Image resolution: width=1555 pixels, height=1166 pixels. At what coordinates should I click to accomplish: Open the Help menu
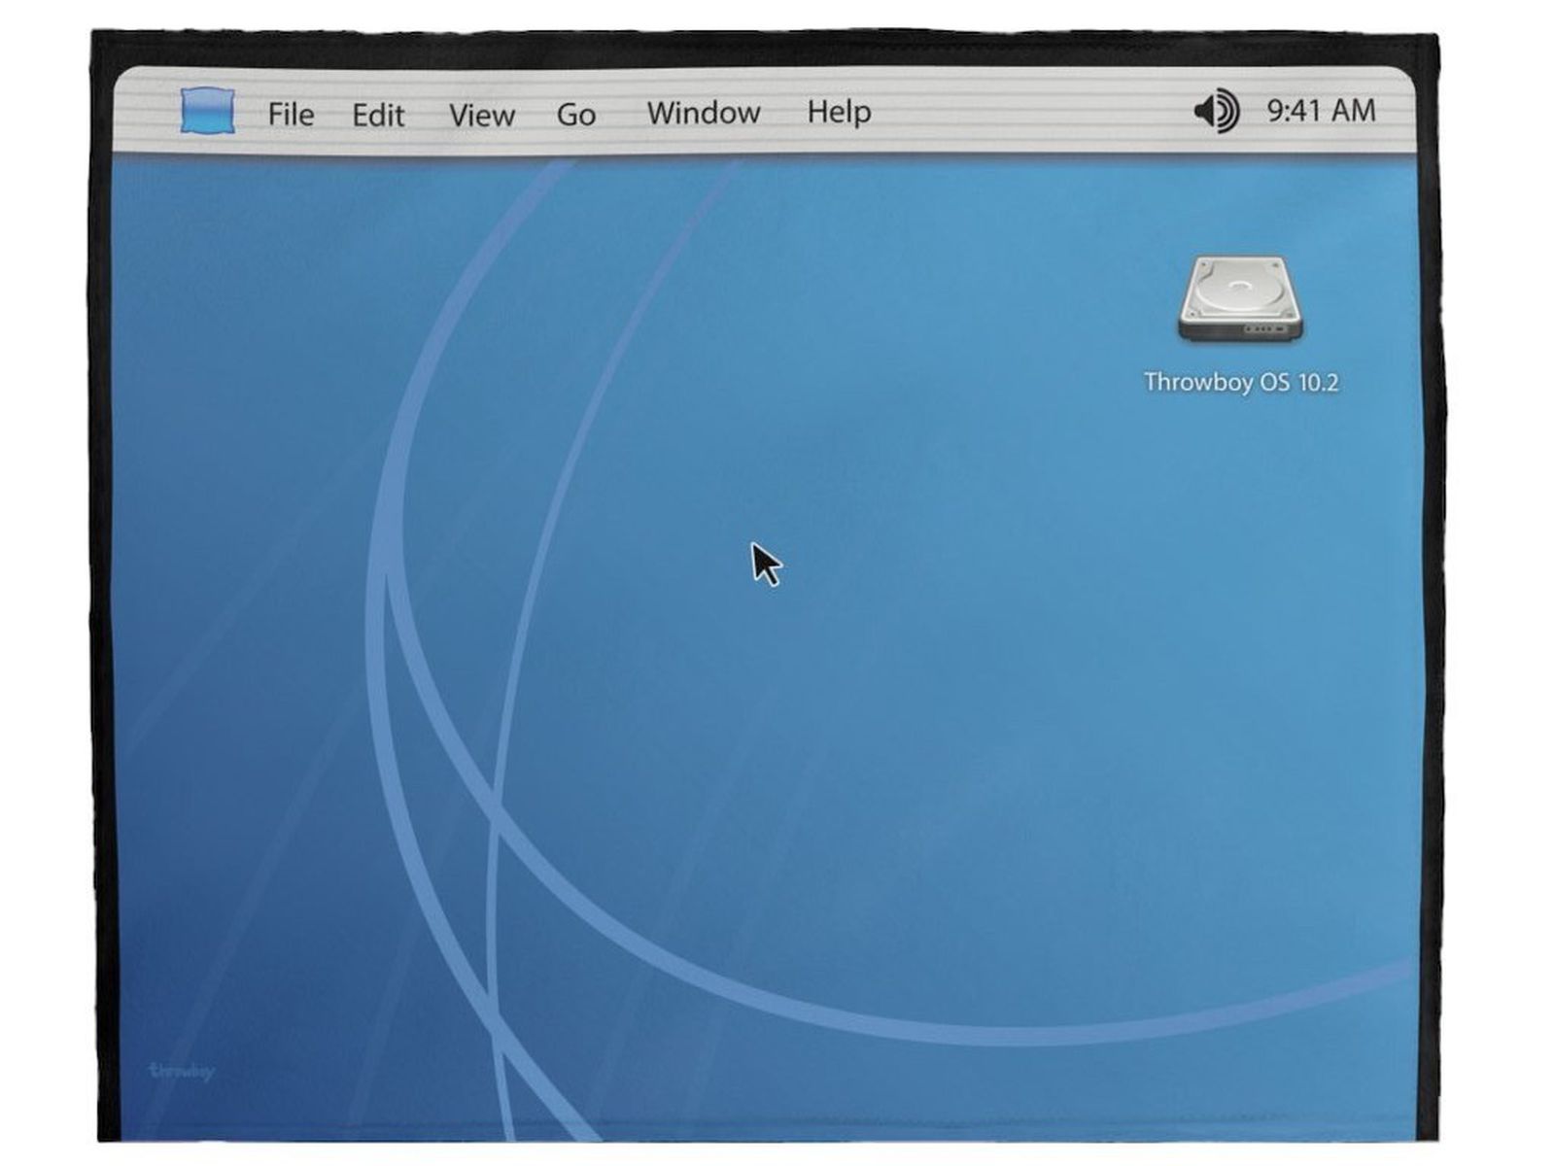838,113
